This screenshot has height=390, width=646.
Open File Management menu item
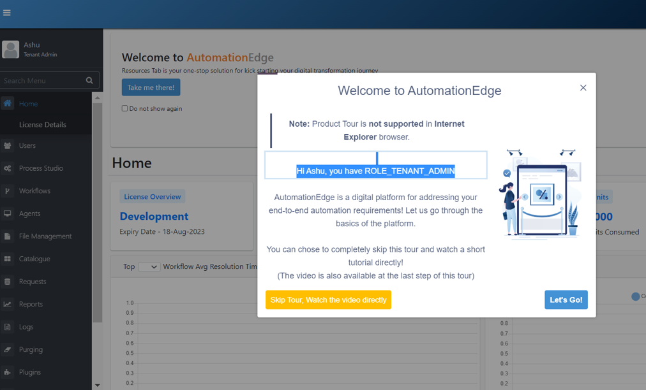(x=45, y=236)
